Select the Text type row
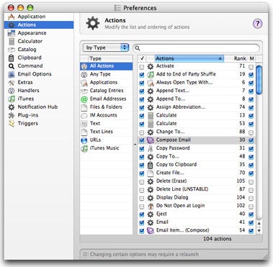The width and height of the screenshot is (273, 267). point(107,124)
